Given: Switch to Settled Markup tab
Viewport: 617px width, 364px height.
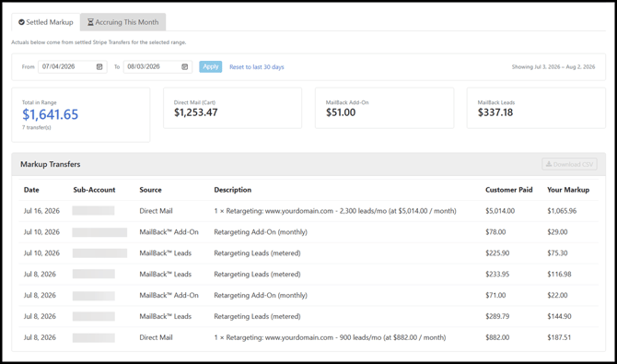Looking at the screenshot, I should tap(46, 22).
